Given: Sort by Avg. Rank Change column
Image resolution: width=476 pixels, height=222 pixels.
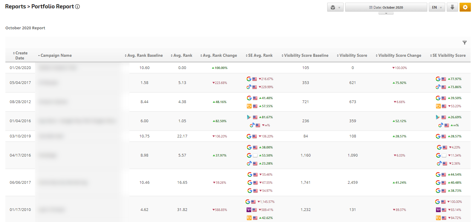Looking at the screenshot, I should pyautogui.click(x=219, y=56).
